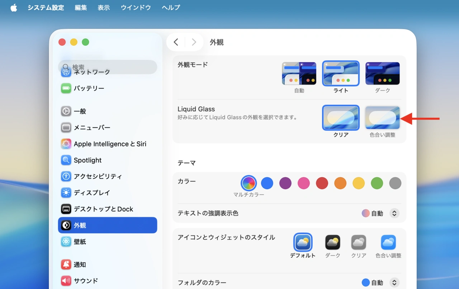Open サウンド settings at the sidebar bottom
This screenshot has width=459, height=289.
[x=86, y=281]
